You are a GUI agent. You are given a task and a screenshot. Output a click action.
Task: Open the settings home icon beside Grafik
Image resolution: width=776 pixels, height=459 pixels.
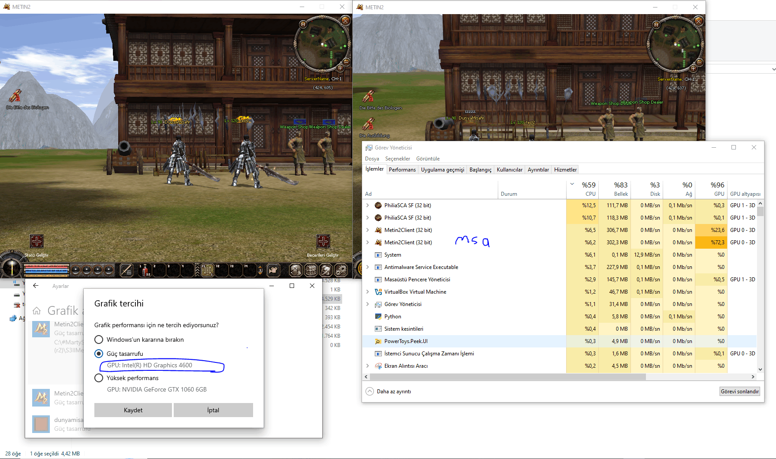[x=37, y=311]
